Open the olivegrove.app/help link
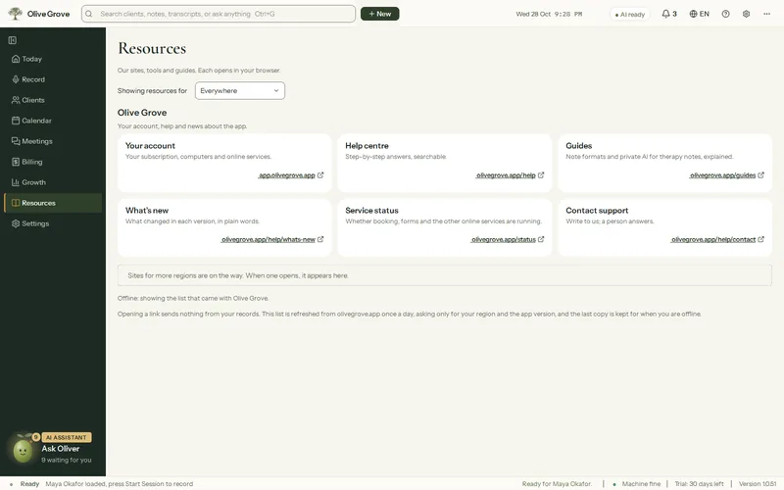Screen dimensions: 784x490 click(506, 175)
